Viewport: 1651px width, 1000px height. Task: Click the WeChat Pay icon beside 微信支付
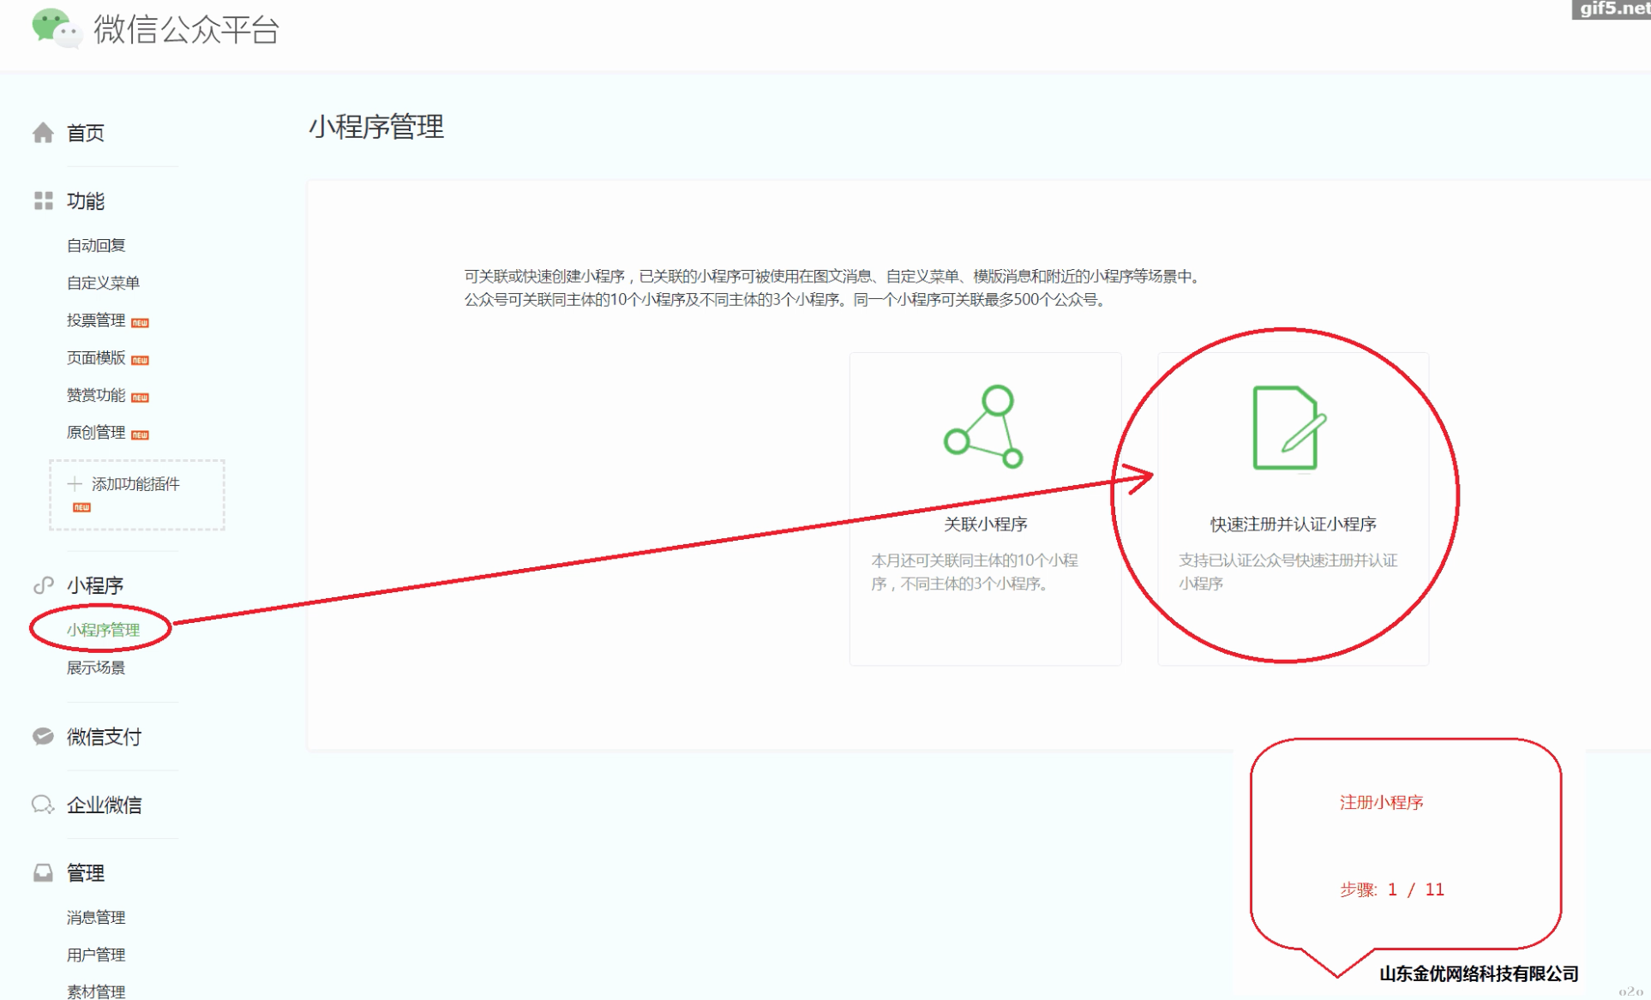click(43, 737)
